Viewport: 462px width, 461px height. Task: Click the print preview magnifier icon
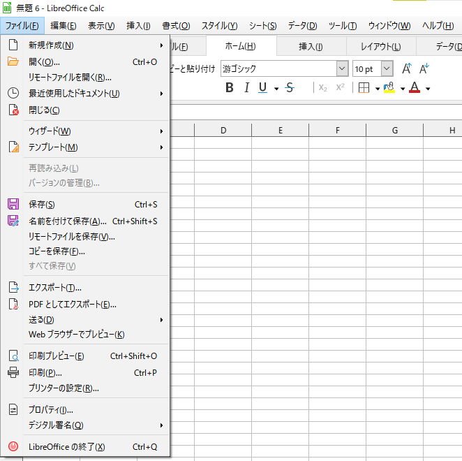point(13,356)
